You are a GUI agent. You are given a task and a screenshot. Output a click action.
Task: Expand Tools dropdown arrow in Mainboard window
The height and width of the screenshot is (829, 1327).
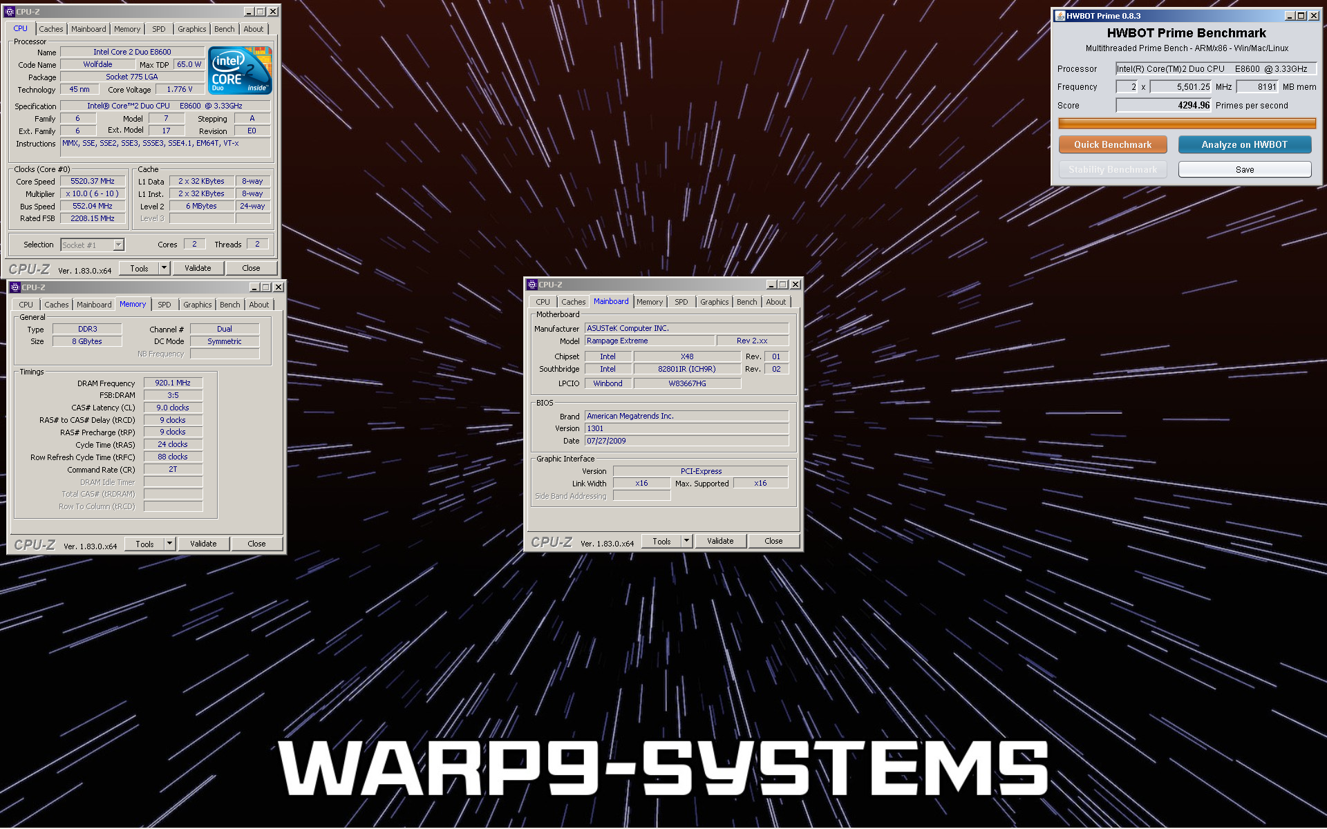coord(687,541)
